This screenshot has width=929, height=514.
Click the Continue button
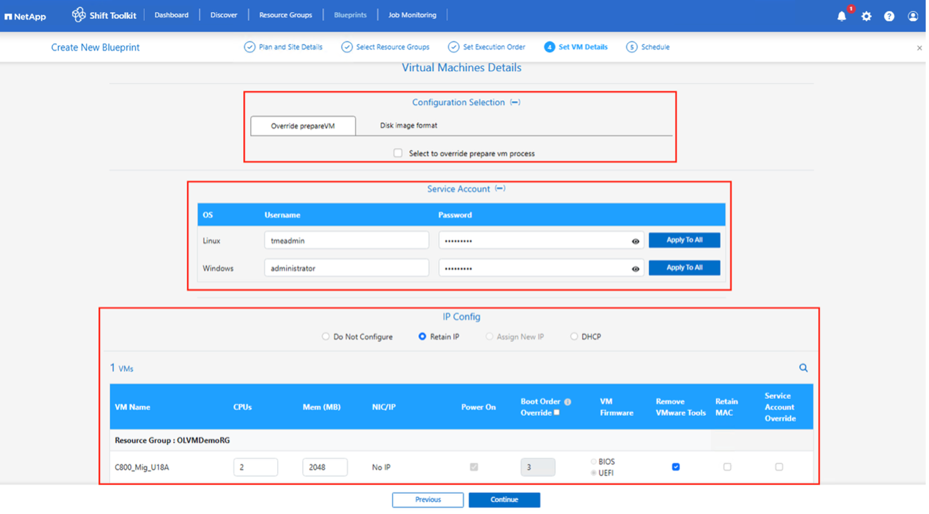point(504,500)
